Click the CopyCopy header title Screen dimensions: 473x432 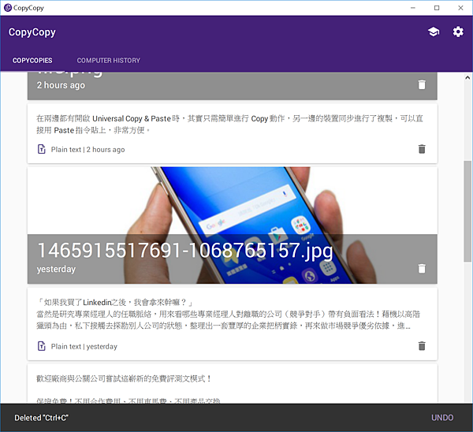(32, 32)
